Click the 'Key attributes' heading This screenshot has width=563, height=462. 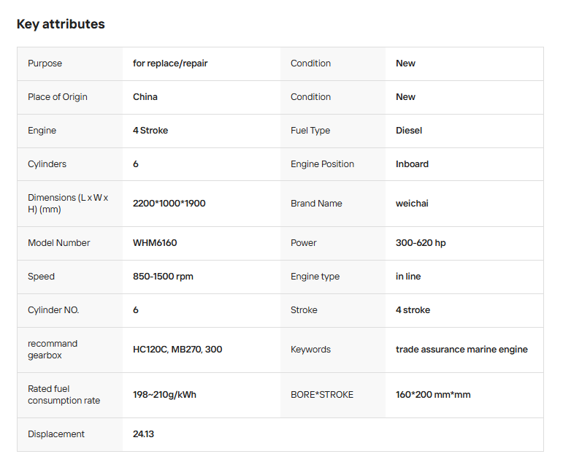click(61, 24)
